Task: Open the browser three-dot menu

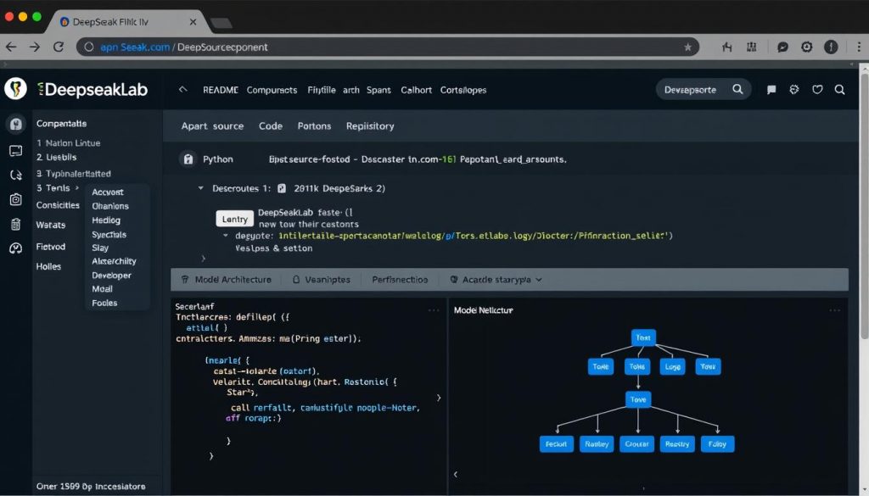Action: pyautogui.click(x=859, y=47)
